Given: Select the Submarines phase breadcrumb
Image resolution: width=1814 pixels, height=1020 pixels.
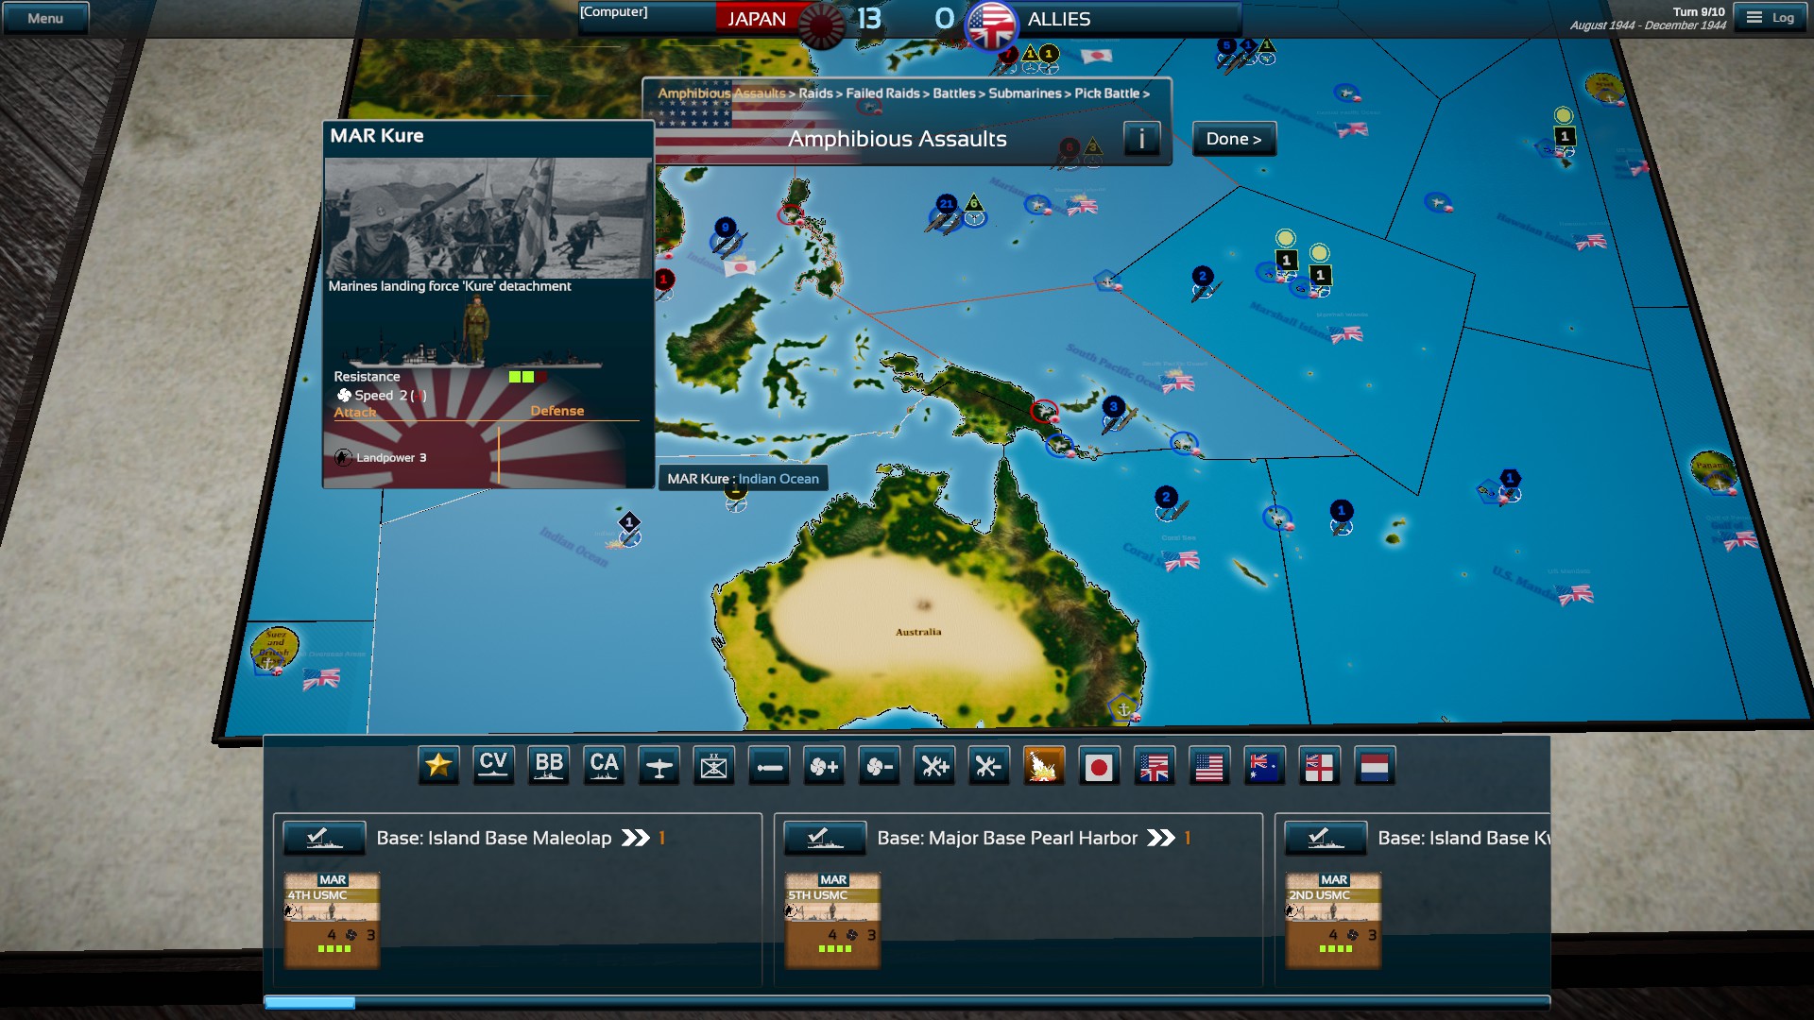Looking at the screenshot, I should [x=1024, y=93].
